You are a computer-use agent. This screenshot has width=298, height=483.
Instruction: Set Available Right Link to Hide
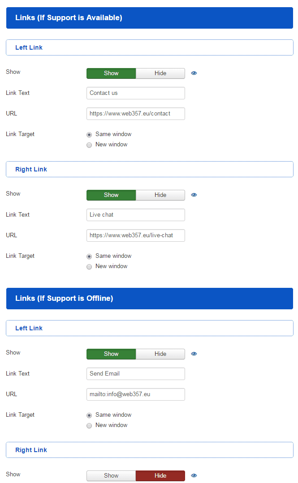coord(160,195)
